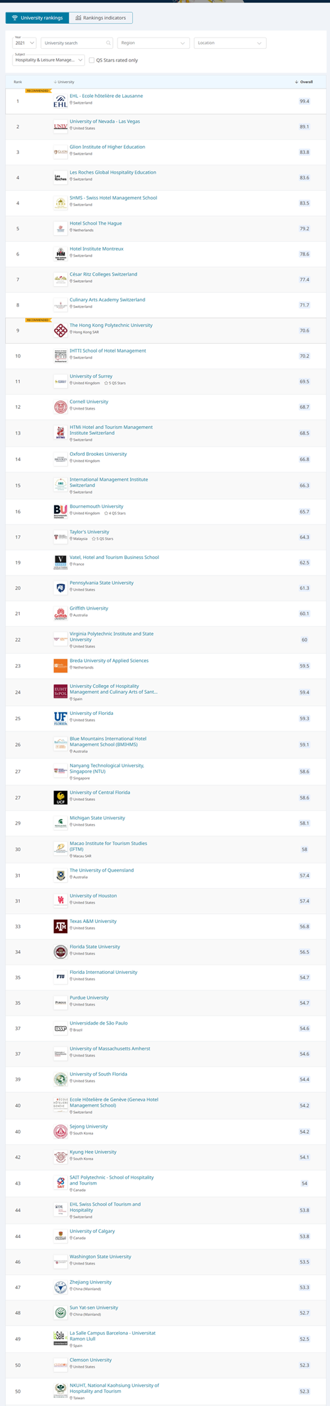Click the EHL Lausanne logo
This screenshot has height=1406, width=330.
tap(61, 102)
